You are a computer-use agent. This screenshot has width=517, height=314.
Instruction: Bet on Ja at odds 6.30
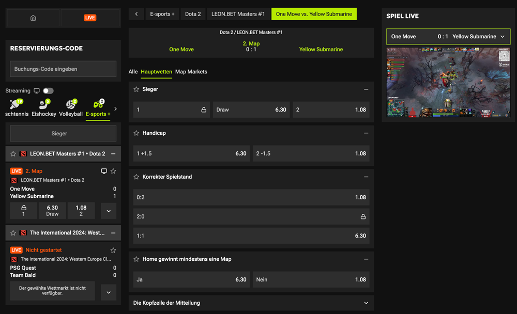tap(191, 279)
